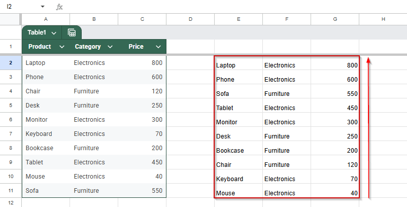Select Chair's Furniture cell in column B
Image resolution: width=407 pixels, height=207 pixels.
click(x=94, y=91)
